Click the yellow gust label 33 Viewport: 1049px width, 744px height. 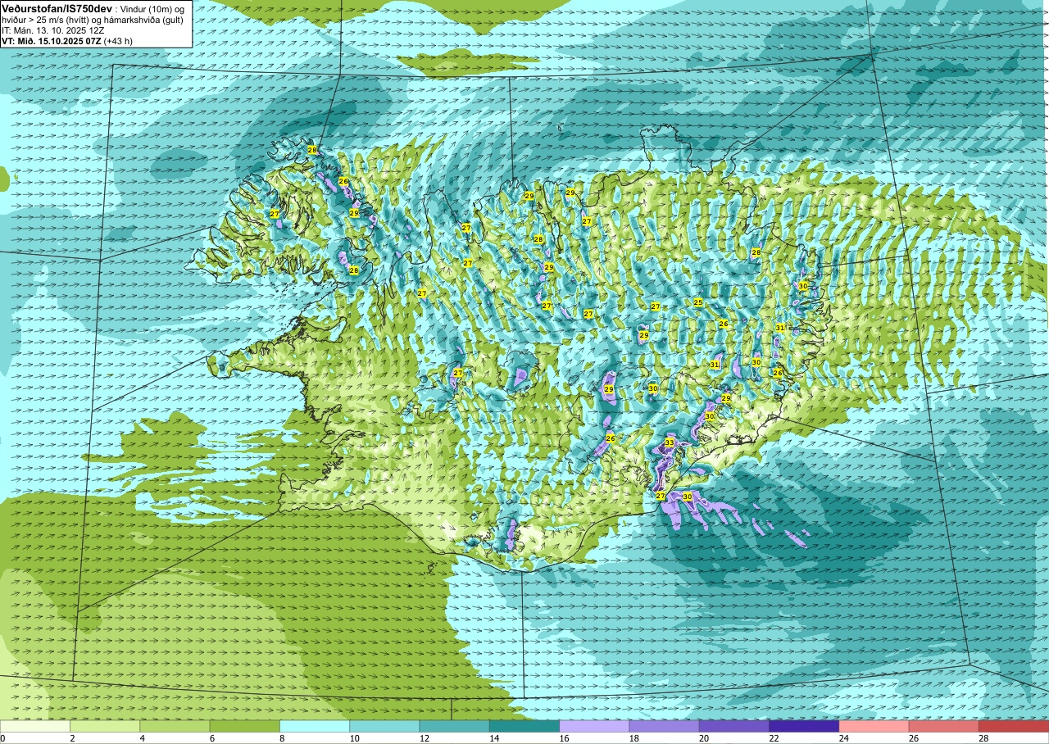pos(670,442)
